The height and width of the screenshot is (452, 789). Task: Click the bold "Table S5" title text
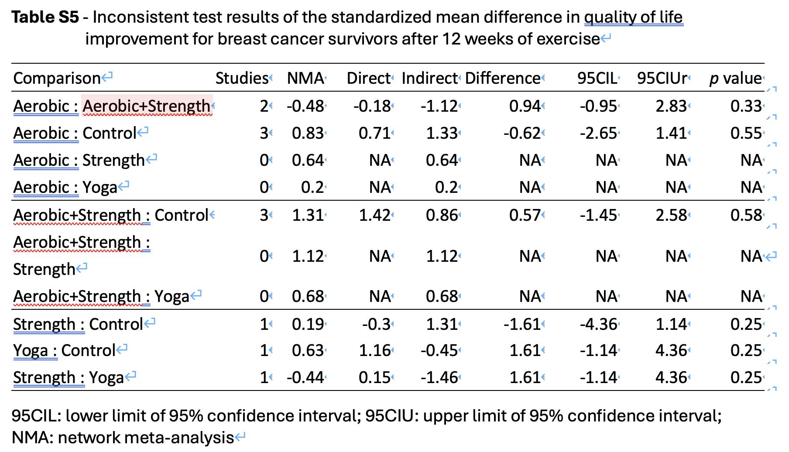click(x=45, y=17)
